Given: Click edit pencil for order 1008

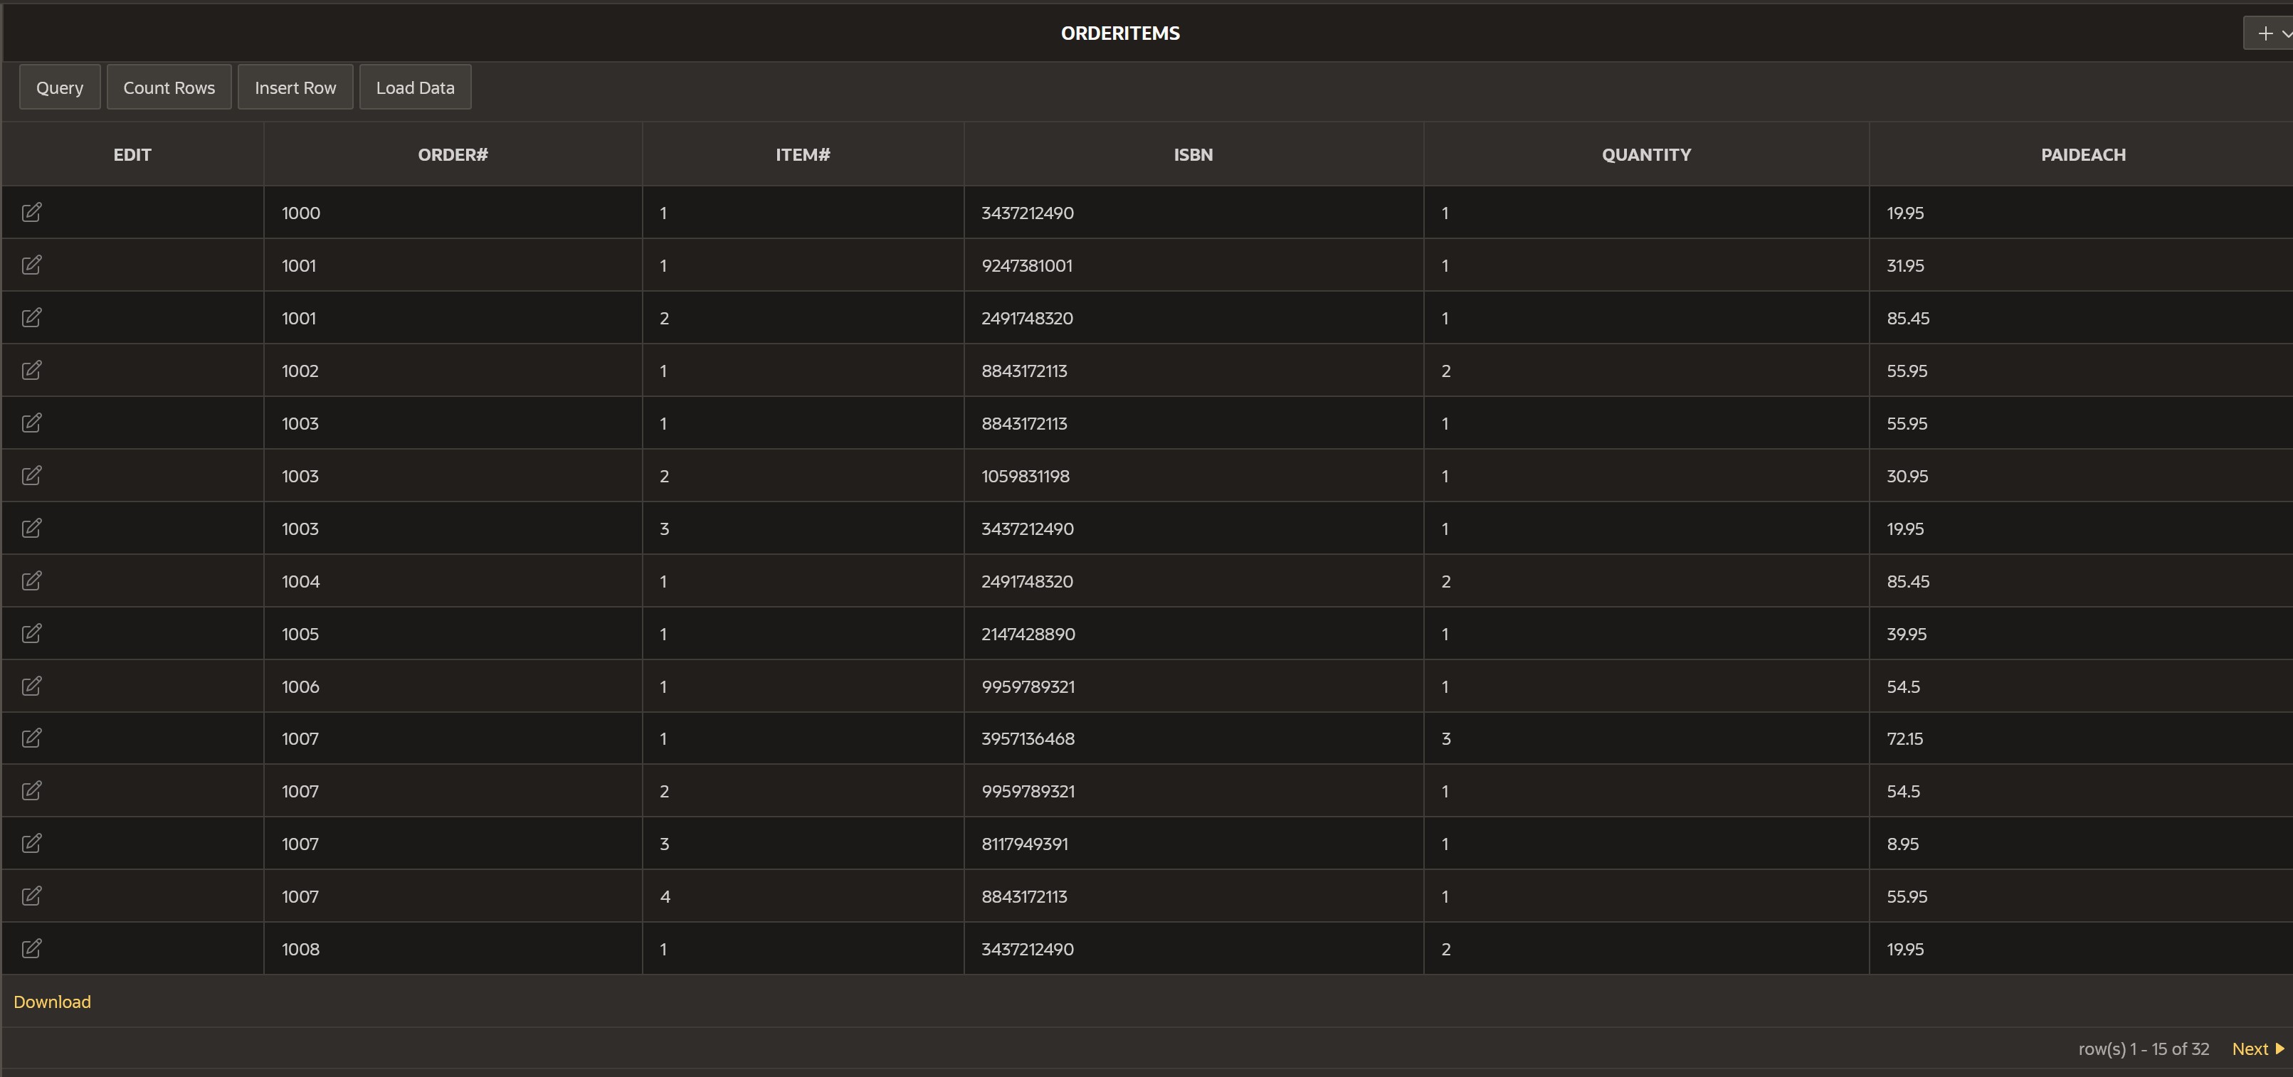Looking at the screenshot, I should [x=31, y=949].
